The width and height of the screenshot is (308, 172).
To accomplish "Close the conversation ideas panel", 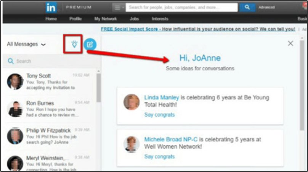I will [x=290, y=44].
